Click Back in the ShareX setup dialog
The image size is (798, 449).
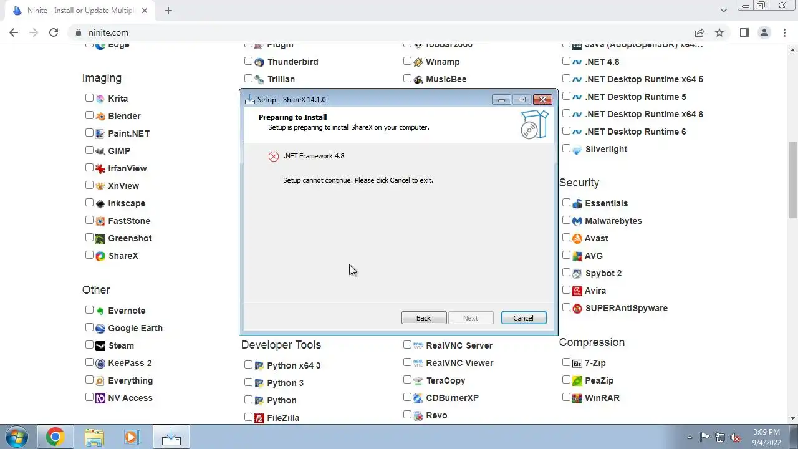point(424,318)
